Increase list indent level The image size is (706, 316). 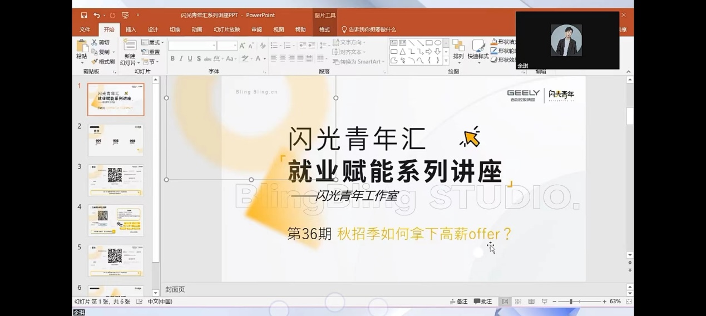coord(310,46)
